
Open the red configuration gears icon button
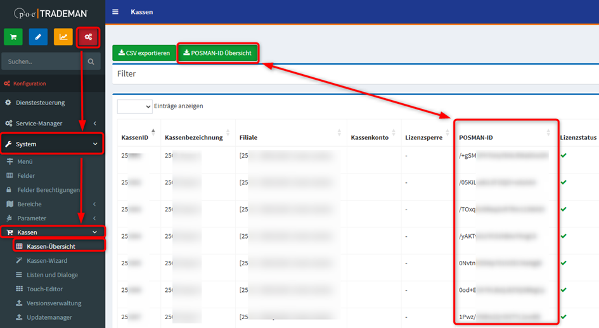pyautogui.click(x=88, y=37)
